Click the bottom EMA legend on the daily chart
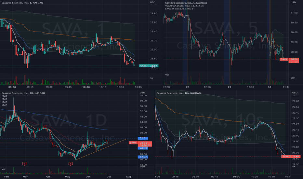Image resolution: width=303 pixels, height=179 pixels. pyautogui.click(x=5, y=105)
